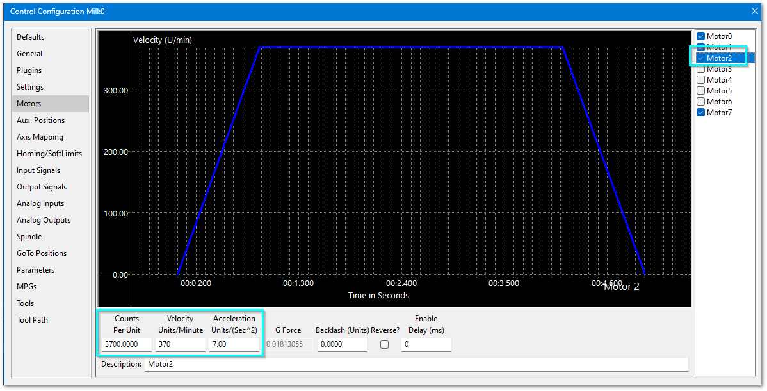
Task: Uncheck the Motor7 checkbox
Action: pos(700,113)
